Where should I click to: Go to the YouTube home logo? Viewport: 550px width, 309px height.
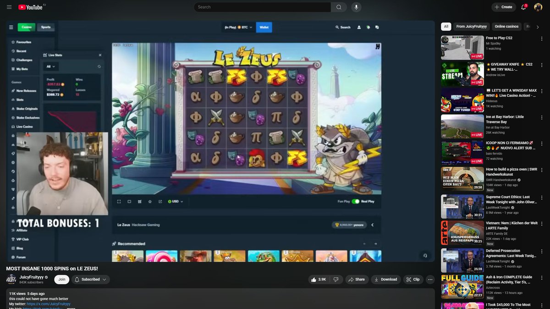(32, 7)
